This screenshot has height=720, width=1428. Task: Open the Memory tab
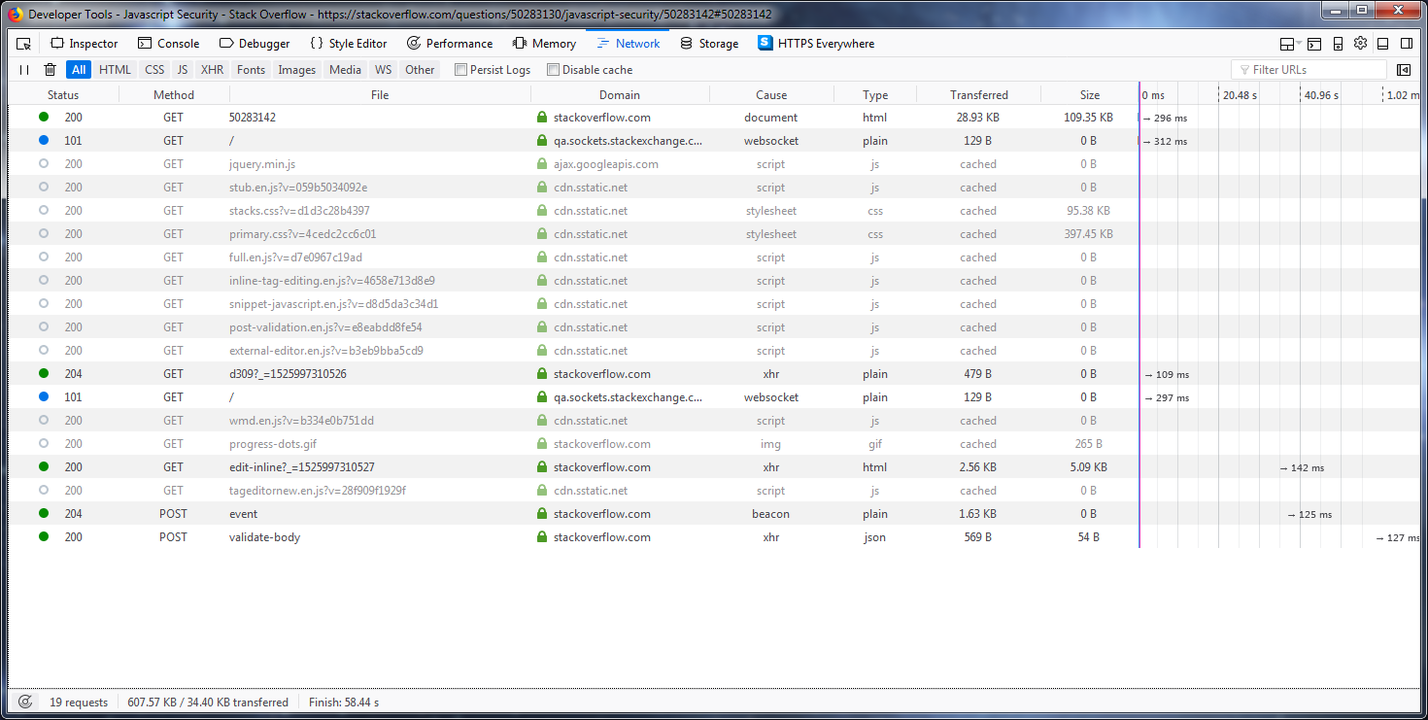544,44
